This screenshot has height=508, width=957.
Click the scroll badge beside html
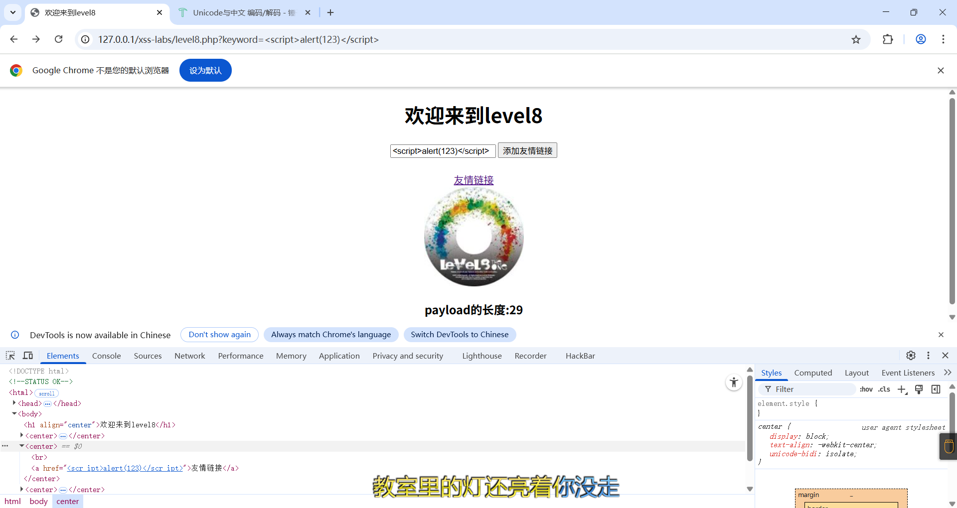[47, 393]
